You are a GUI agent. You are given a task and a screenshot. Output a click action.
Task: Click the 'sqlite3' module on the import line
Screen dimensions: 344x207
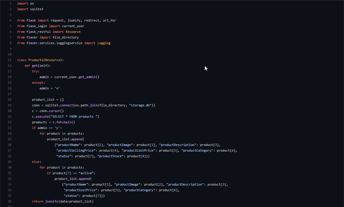[x=37, y=9]
